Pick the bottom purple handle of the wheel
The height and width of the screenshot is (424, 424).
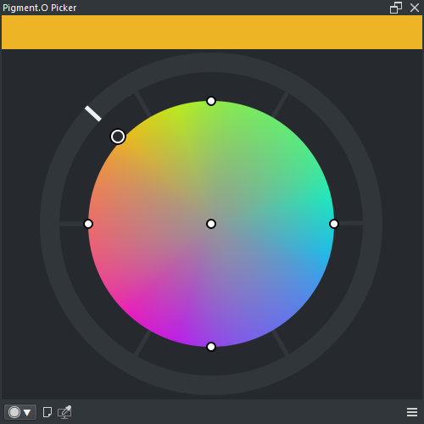pos(211,347)
